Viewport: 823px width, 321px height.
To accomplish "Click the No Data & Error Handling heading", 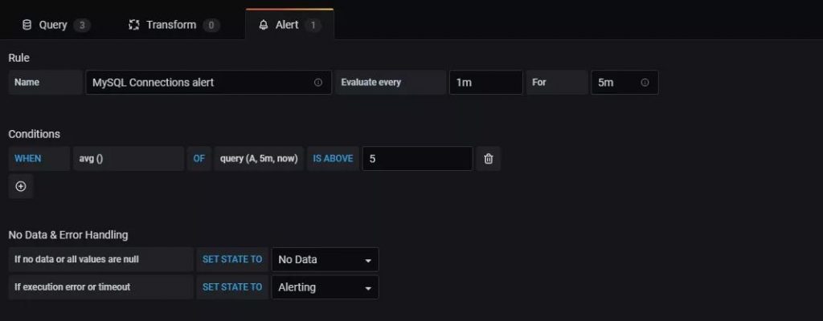I will tap(68, 235).
